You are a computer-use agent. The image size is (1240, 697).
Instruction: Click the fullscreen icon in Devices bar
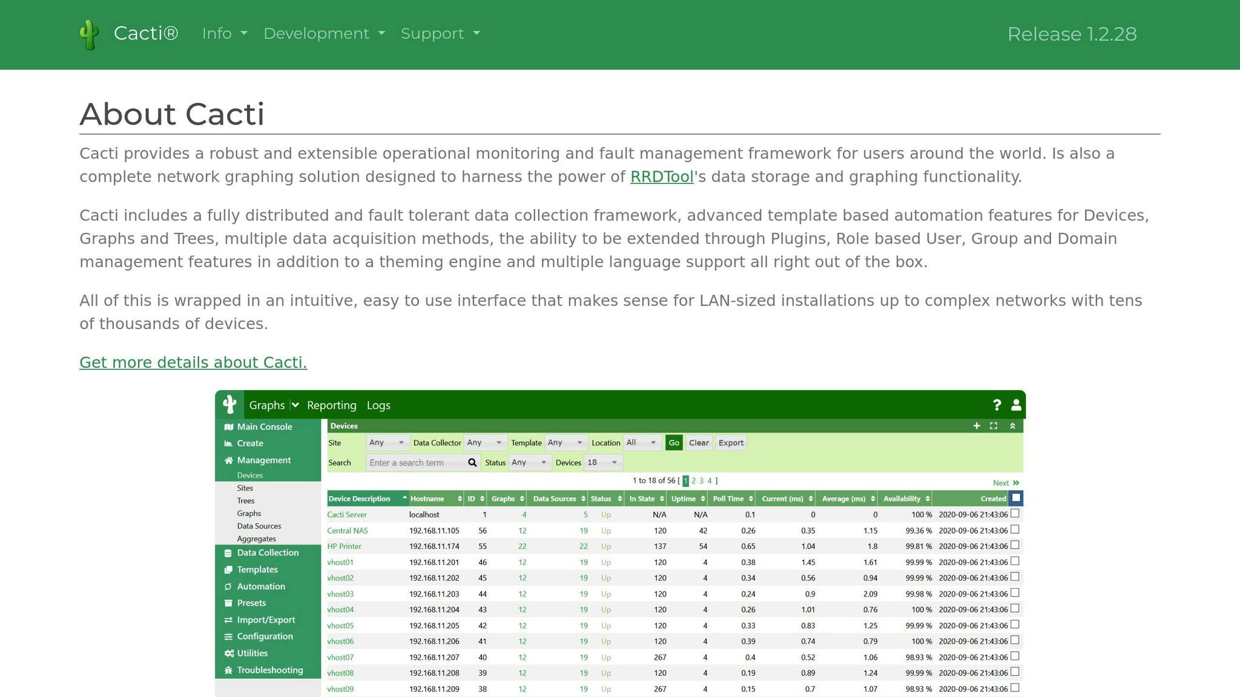click(994, 426)
